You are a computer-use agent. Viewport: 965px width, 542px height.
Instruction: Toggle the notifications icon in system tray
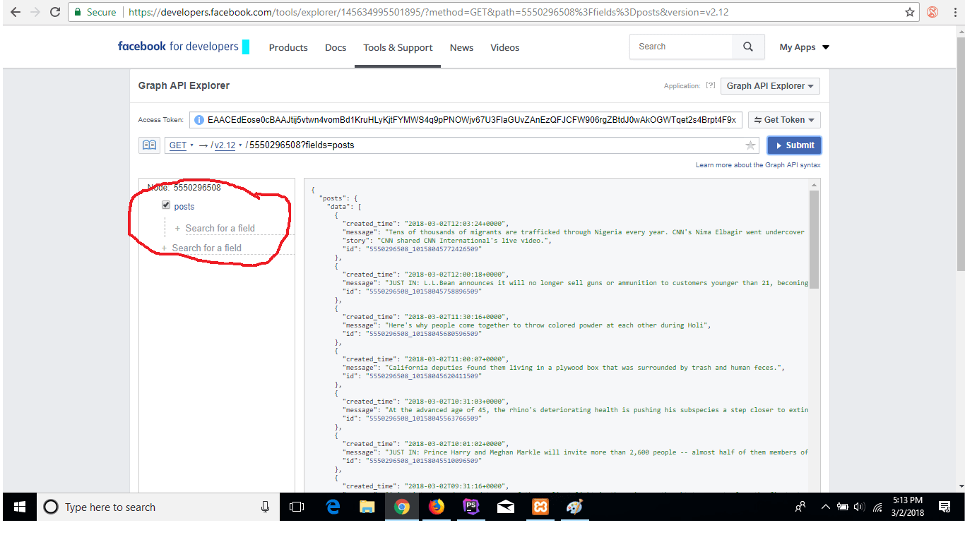[944, 507]
